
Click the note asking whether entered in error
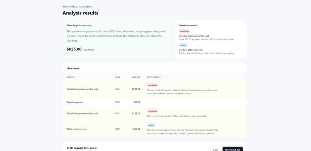pos(182,92)
